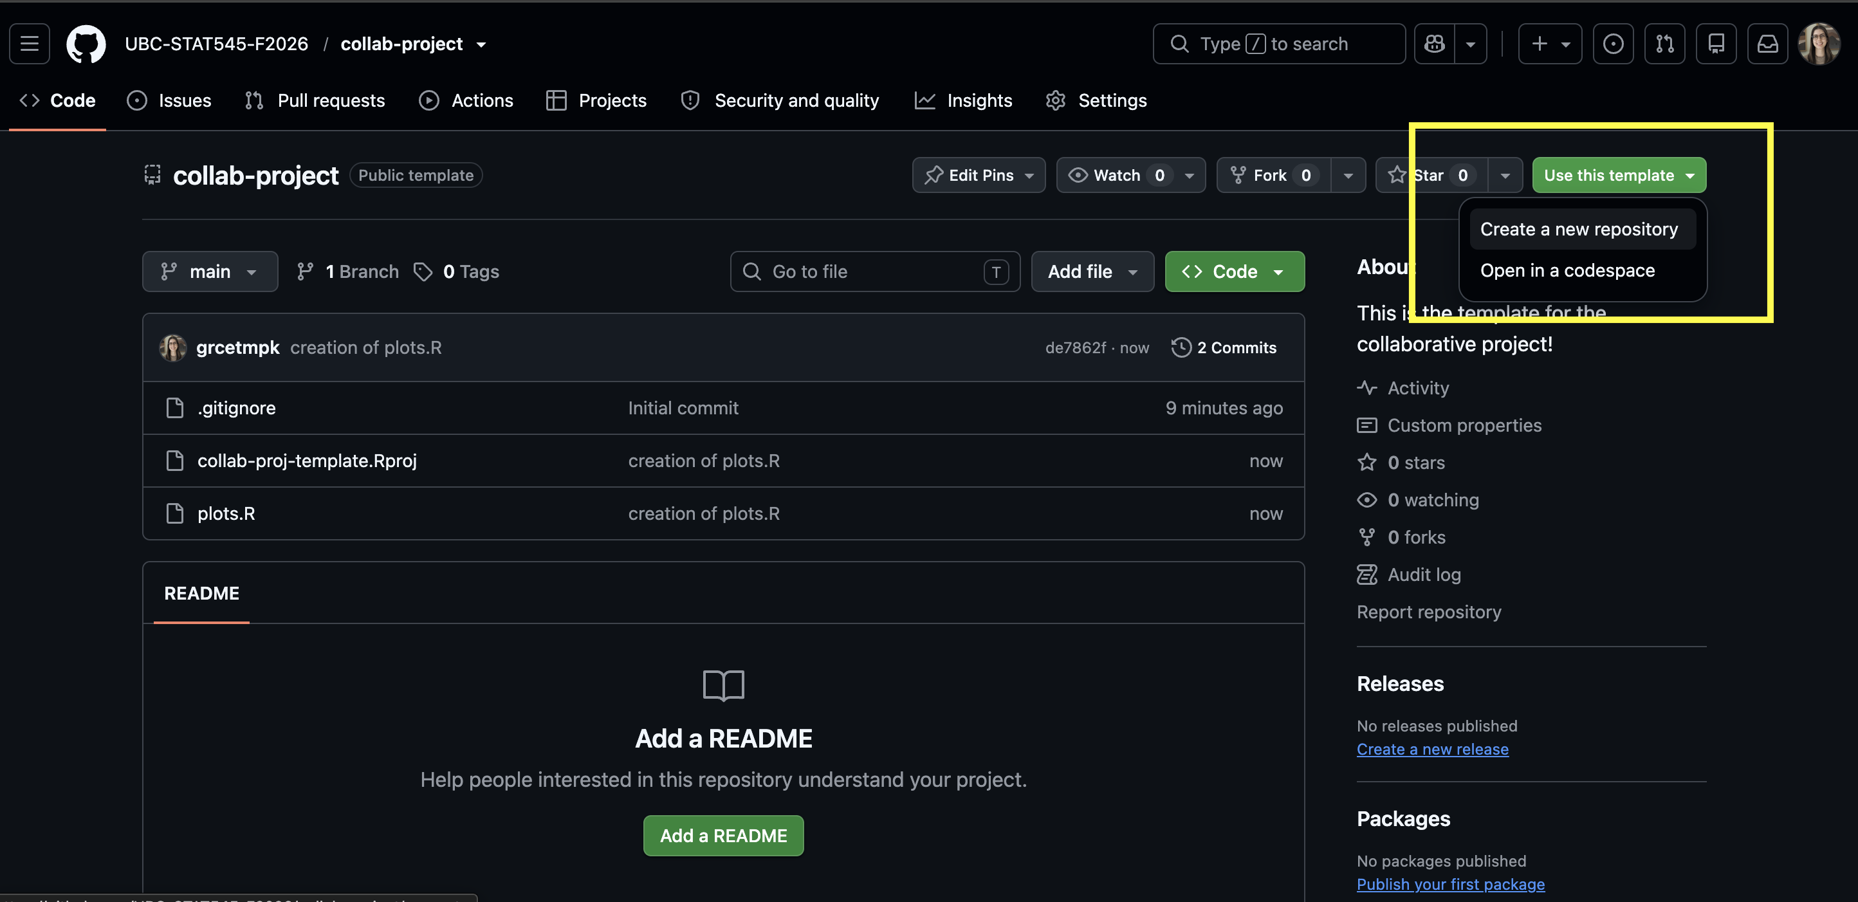Click the grcetmpk commit author avatar

tap(173, 347)
